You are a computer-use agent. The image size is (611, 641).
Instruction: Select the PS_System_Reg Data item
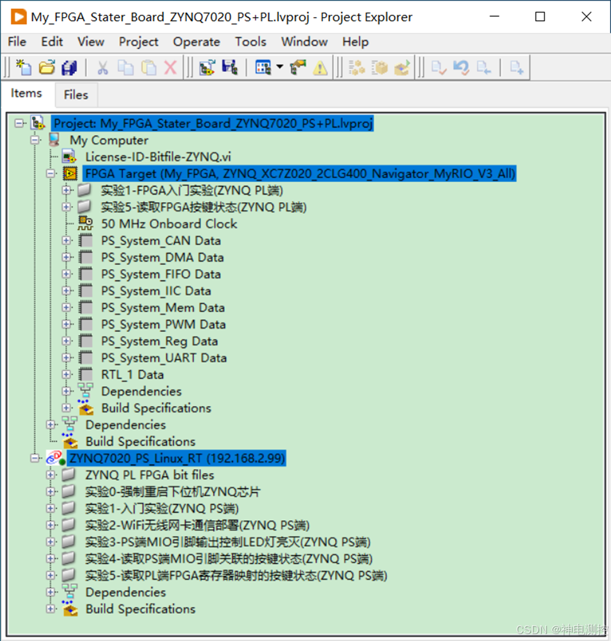coord(159,341)
